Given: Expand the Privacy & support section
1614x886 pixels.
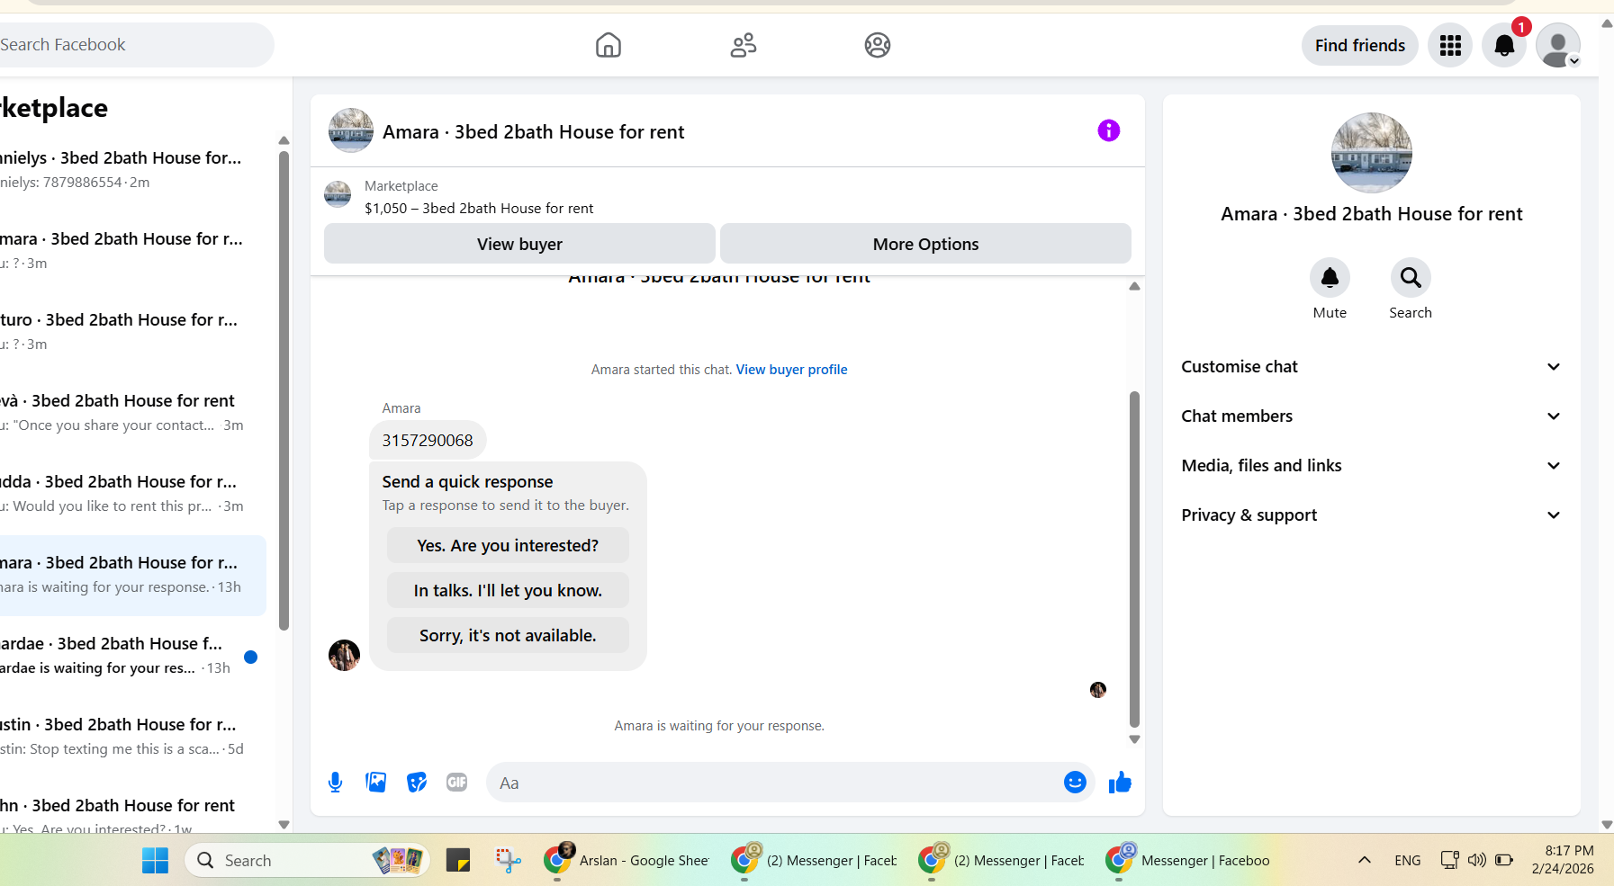Looking at the screenshot, I should click(x=1372, y=515).
